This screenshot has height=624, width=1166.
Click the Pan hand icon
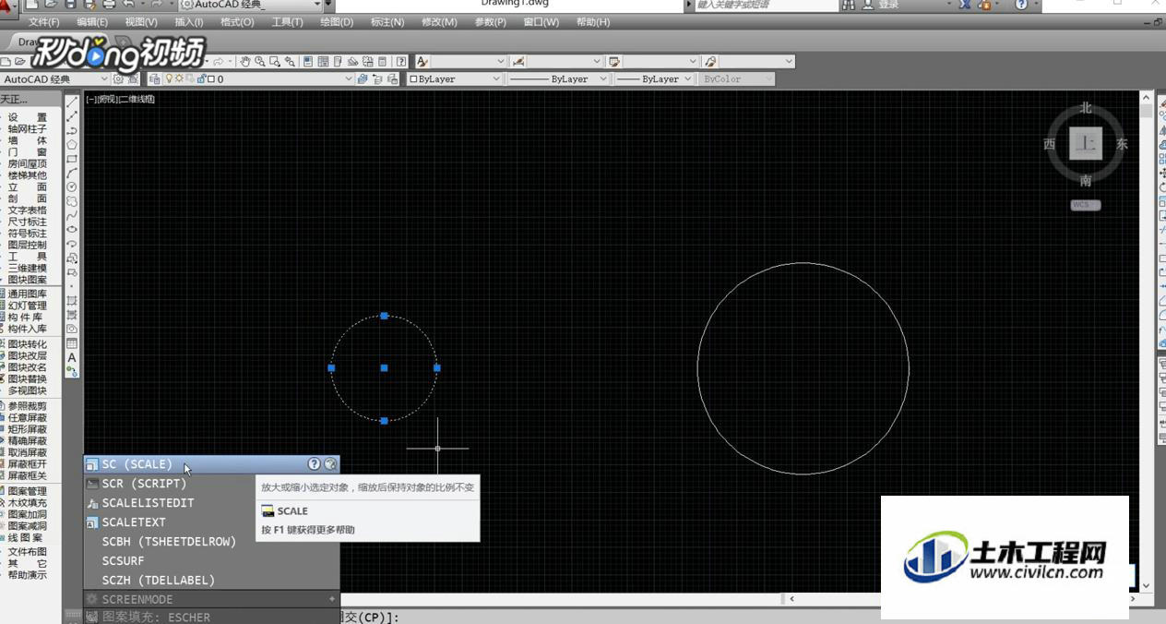pos(245,62)
